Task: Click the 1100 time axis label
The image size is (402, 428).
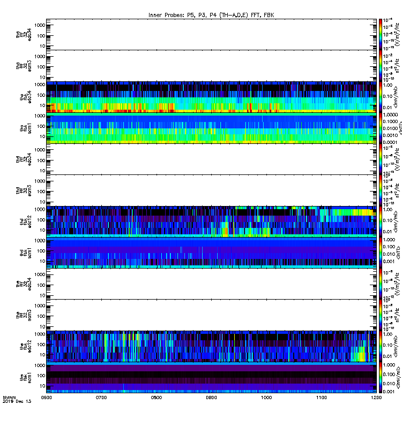Action: point(321,398)
